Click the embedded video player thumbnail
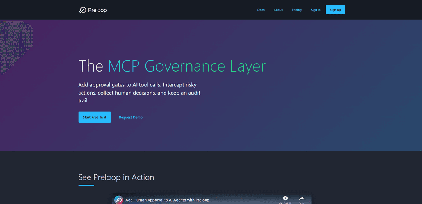The image size is (422, 204). [211, 201]
